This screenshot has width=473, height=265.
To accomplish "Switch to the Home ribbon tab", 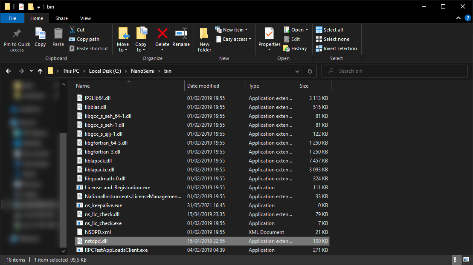I will click(37, 18).
